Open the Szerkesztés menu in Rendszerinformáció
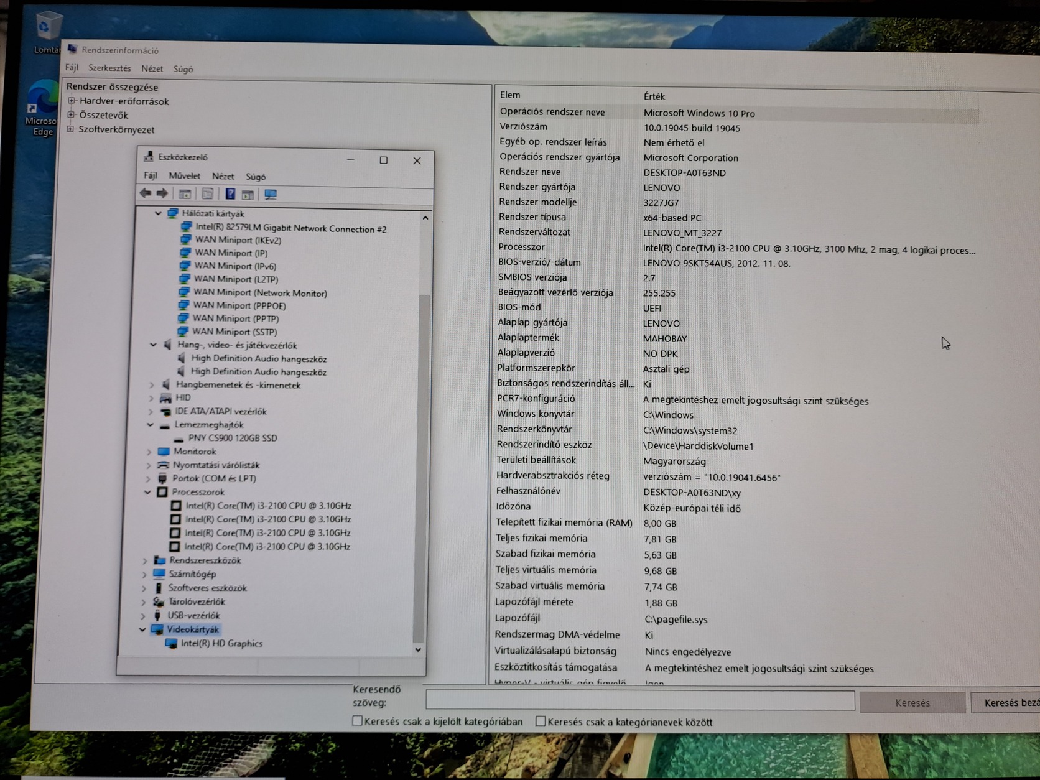 [x=109, y=68]
